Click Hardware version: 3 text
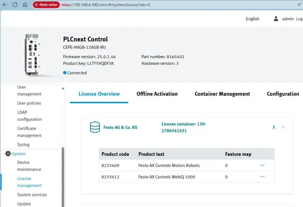This screenshot has height=207, width=303. [160, 63]
